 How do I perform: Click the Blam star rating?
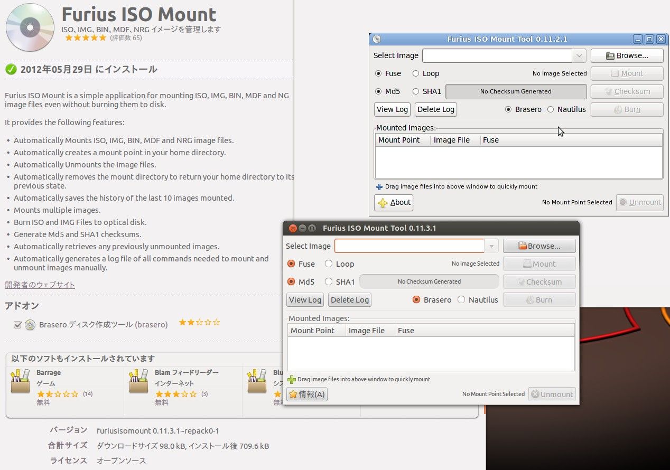point(176,394)
